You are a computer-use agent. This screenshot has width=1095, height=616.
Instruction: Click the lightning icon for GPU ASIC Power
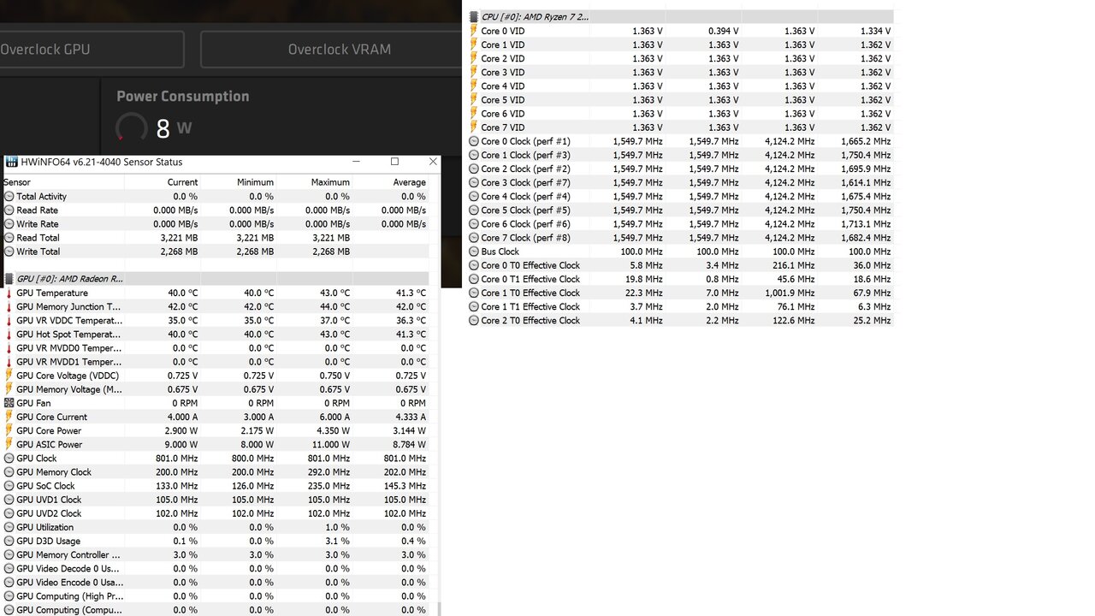pyautogui.click(x=9, y=444)
